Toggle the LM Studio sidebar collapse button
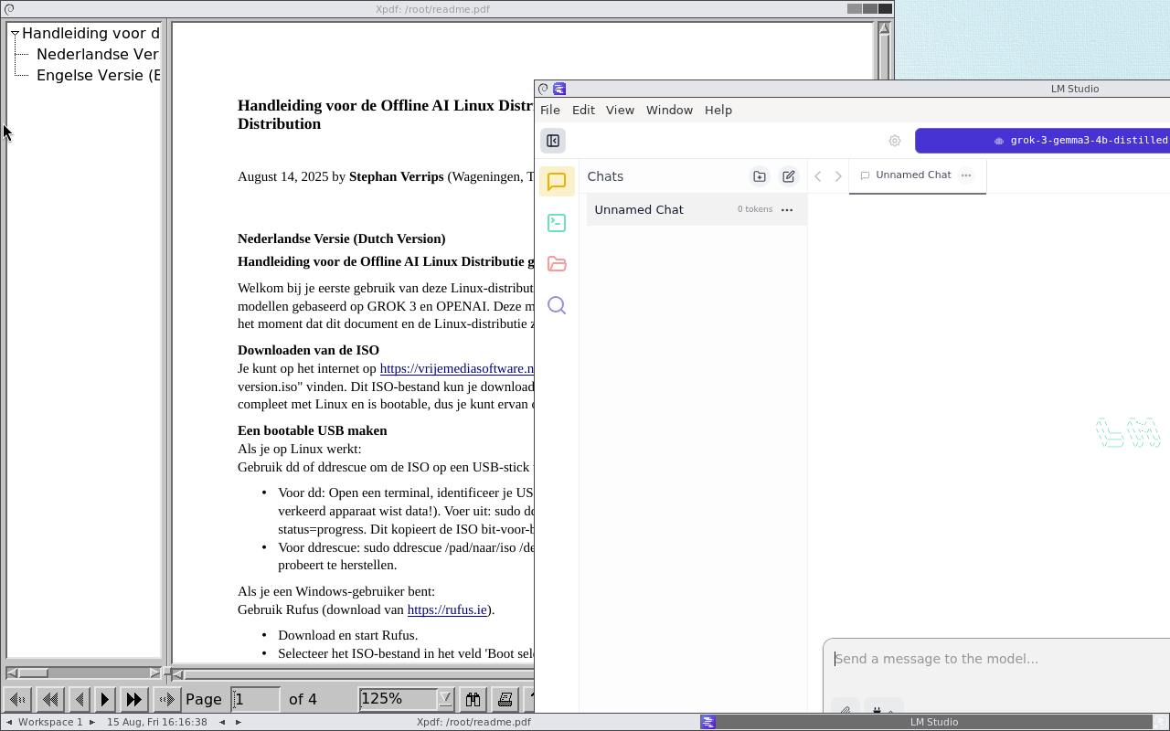The width and height of the screenshot is (1170, 731). (x=552, y=141)
